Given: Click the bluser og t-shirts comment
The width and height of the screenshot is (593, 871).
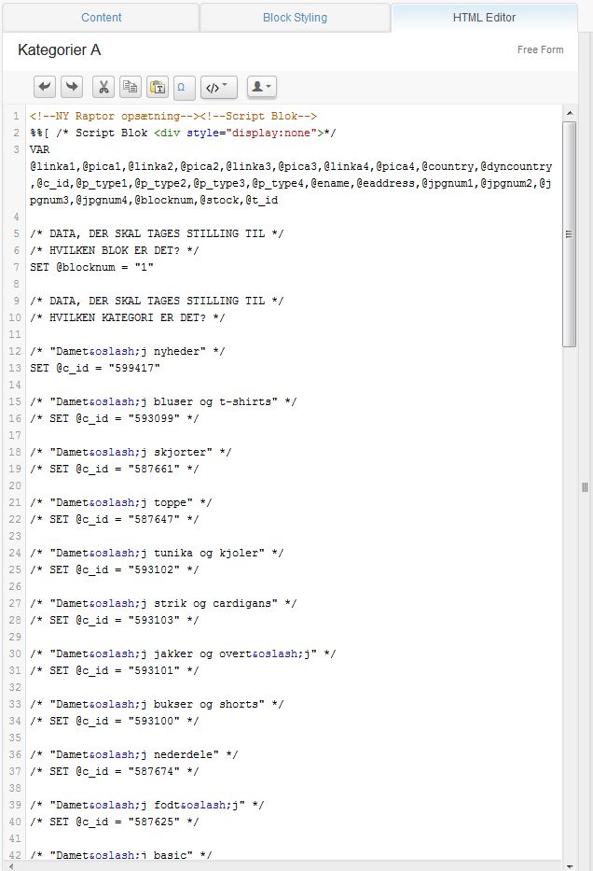Looking at the screenshot, I should 164,401.
